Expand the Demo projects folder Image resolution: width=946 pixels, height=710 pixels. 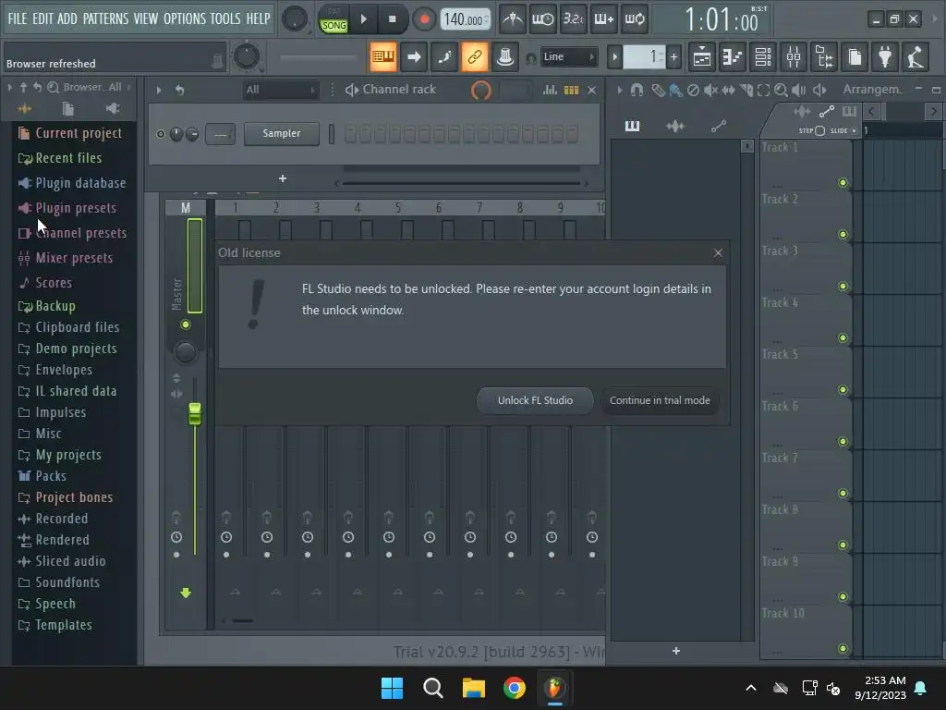point(67,349)
